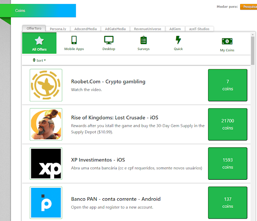This screenshot has height=221, width=257.
Task: Open the My Coins money icon
Action: [227, 41]
